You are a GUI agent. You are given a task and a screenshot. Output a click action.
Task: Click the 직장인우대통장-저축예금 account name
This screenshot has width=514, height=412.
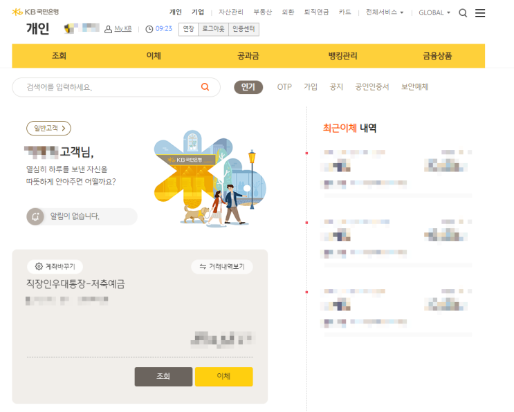pos(75,283)
